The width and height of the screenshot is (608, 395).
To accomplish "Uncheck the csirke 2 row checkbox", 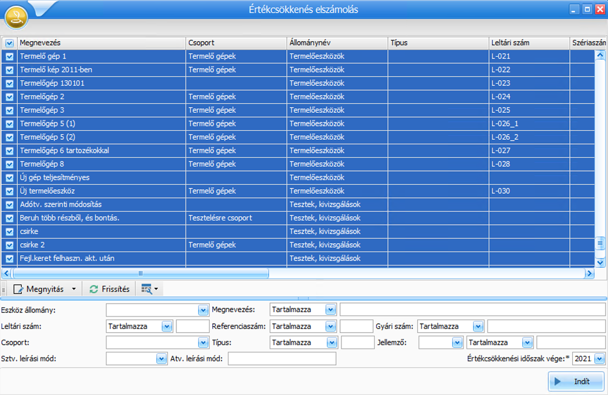I will (x=9, y=245).
